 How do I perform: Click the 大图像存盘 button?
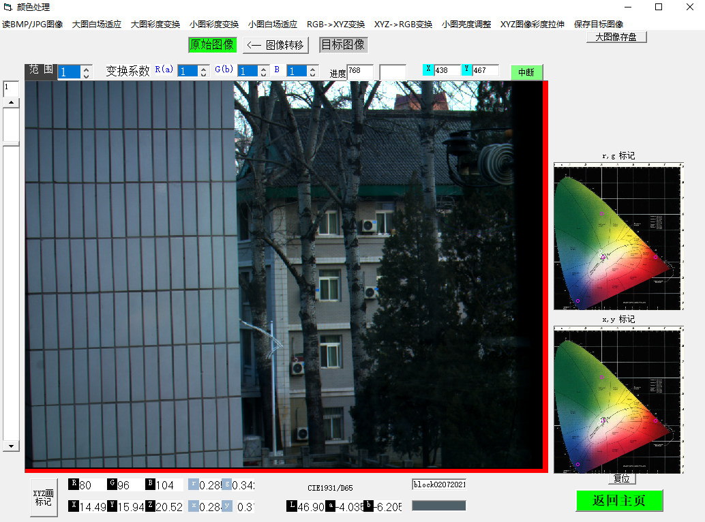(616, 37)
